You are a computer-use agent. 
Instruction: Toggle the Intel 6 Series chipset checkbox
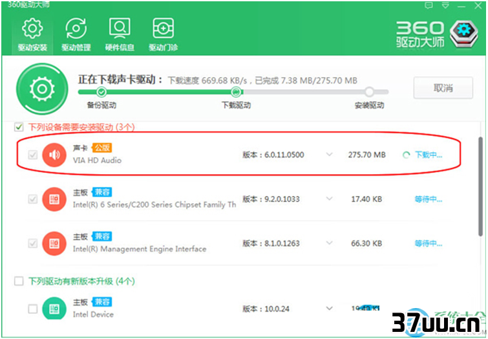point(33,199)
